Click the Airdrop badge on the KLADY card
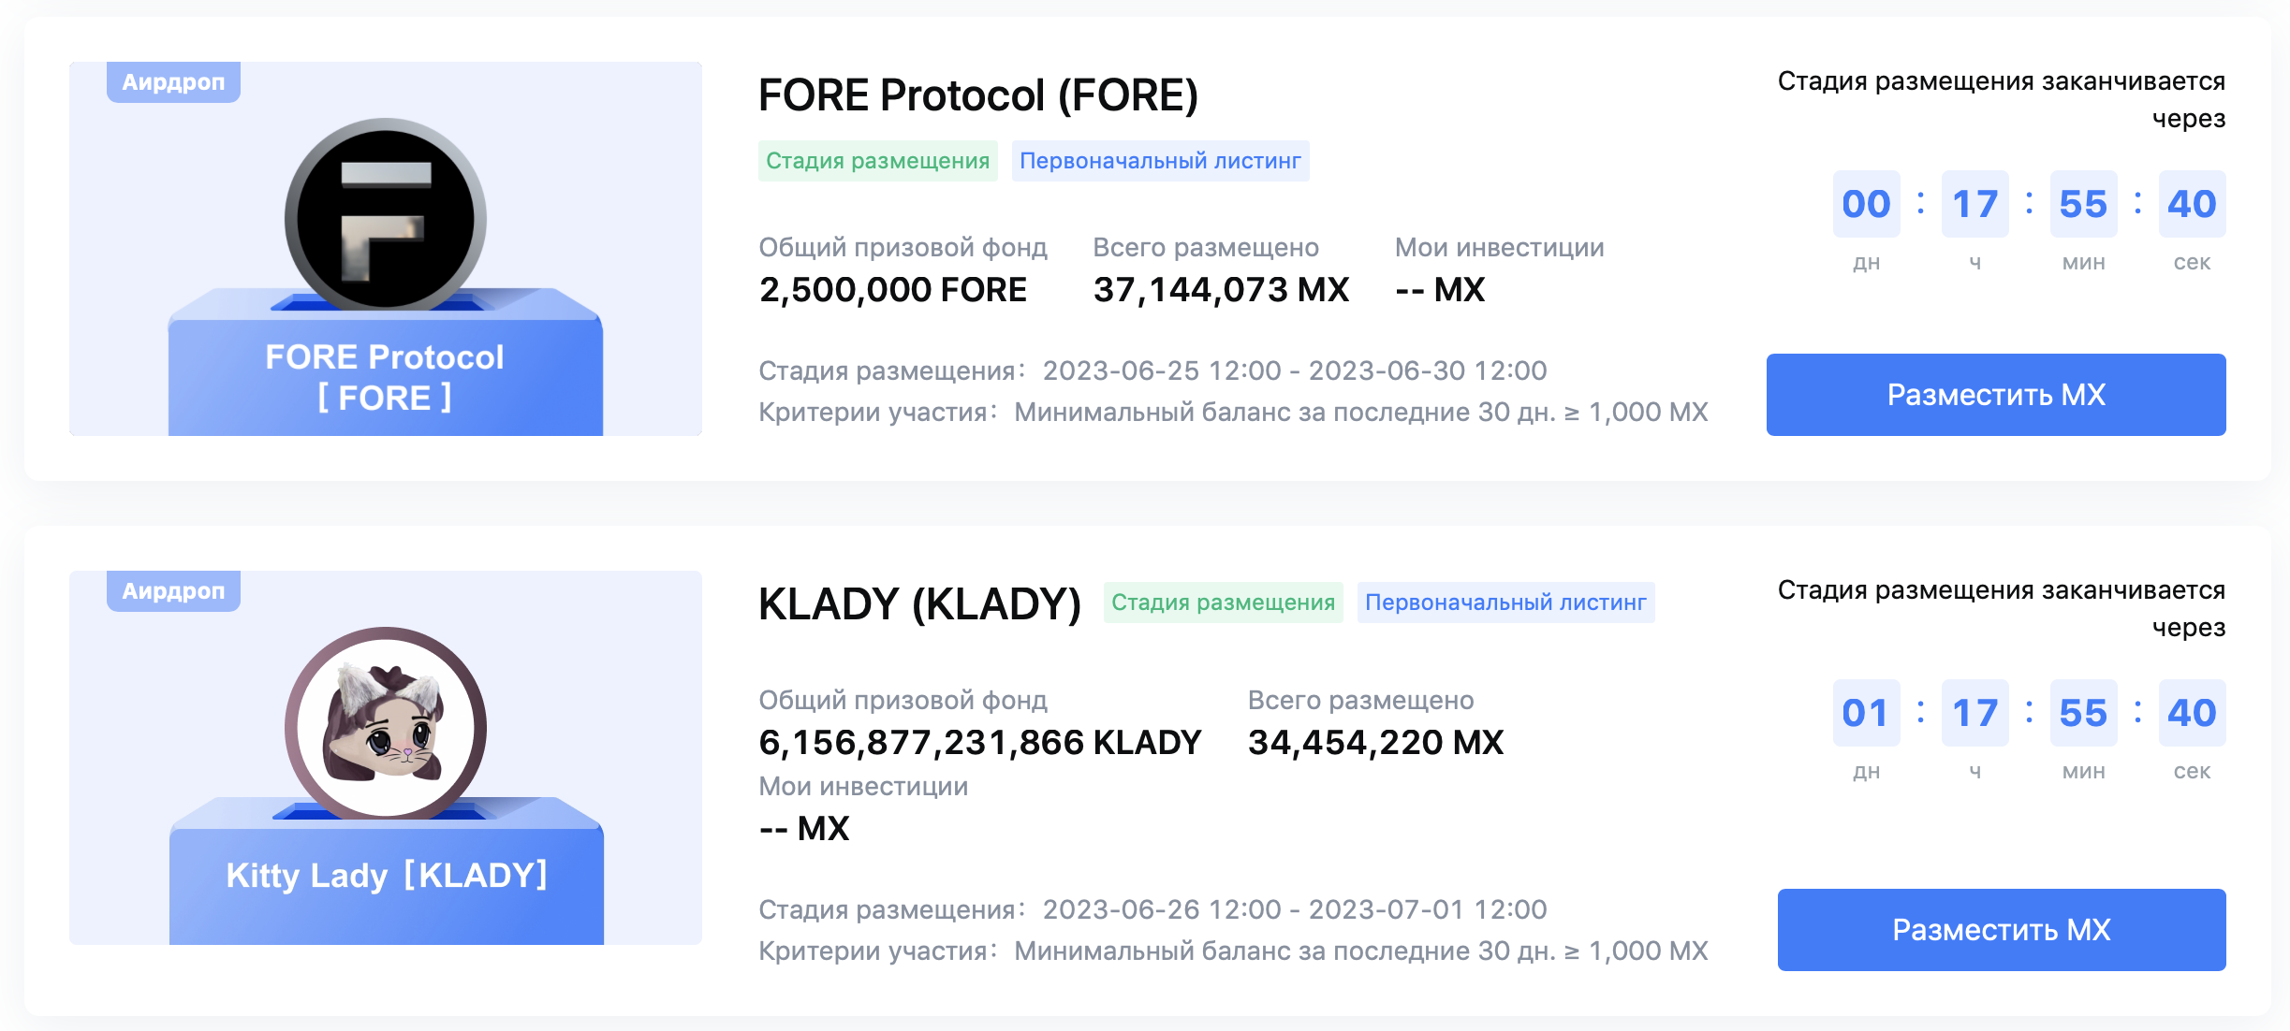The height and width of the screenshot is (1031, 2290). click(x=173, y=591)
